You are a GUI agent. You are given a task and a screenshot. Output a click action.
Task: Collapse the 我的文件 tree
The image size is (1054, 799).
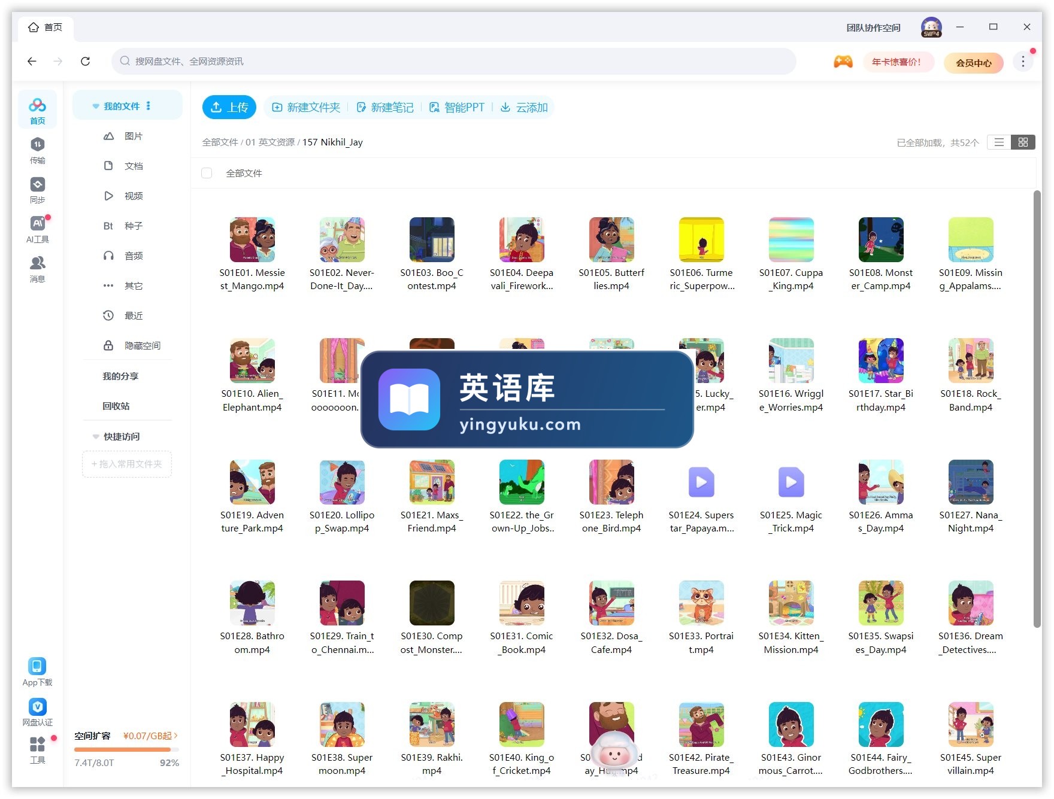pyautogui.click(x=95, y=107)
